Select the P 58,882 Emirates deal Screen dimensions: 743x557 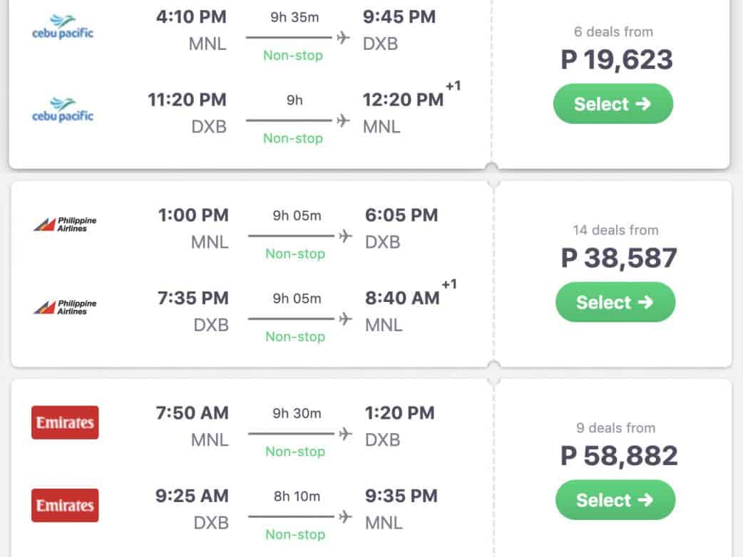[x=615, y=500]
